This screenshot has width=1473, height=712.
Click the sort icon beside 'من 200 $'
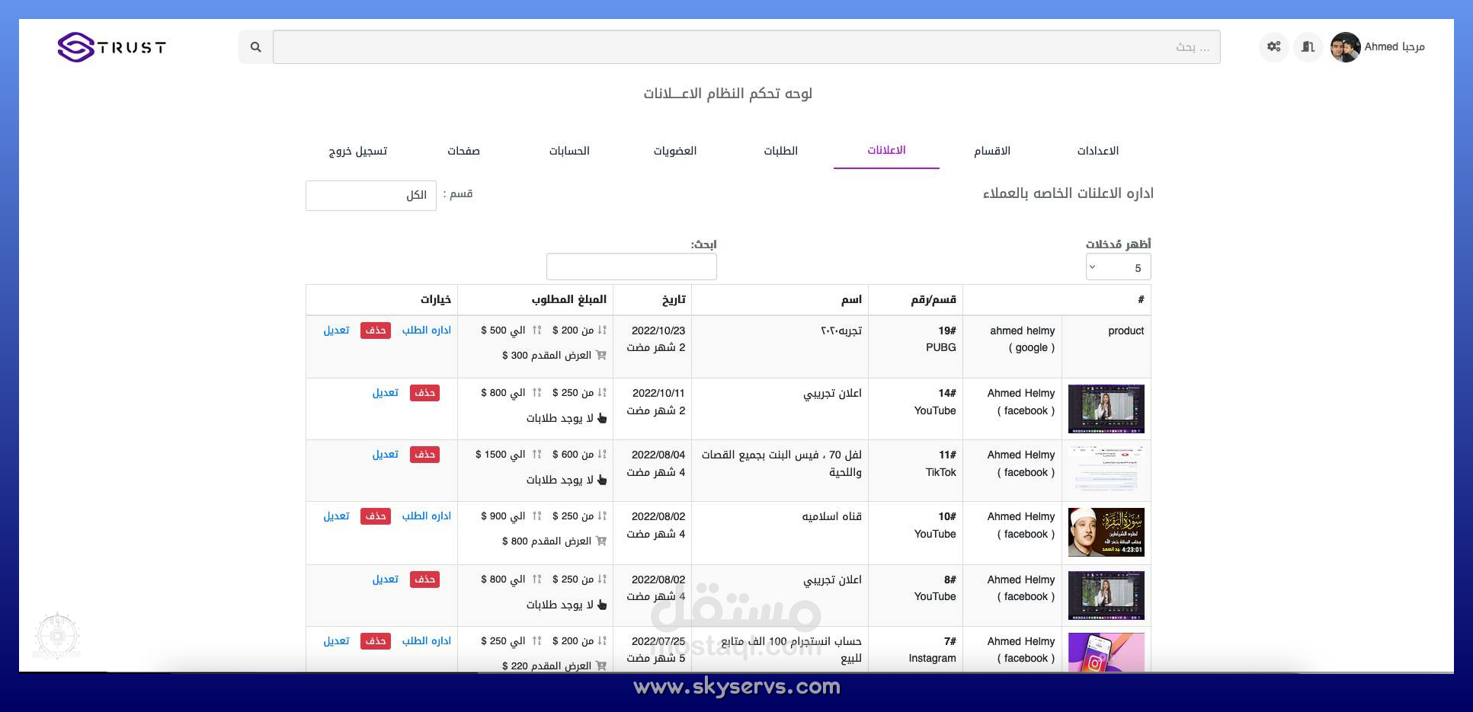click(x=602, y=330)
